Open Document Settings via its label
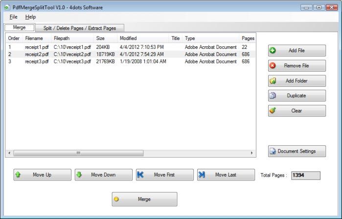The image size is (342, 219). coord(296,151)
